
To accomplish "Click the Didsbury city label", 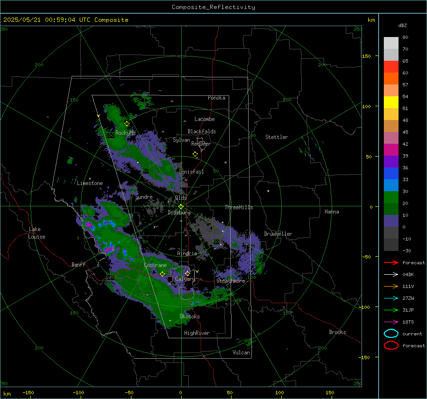I will coord(179,213).
